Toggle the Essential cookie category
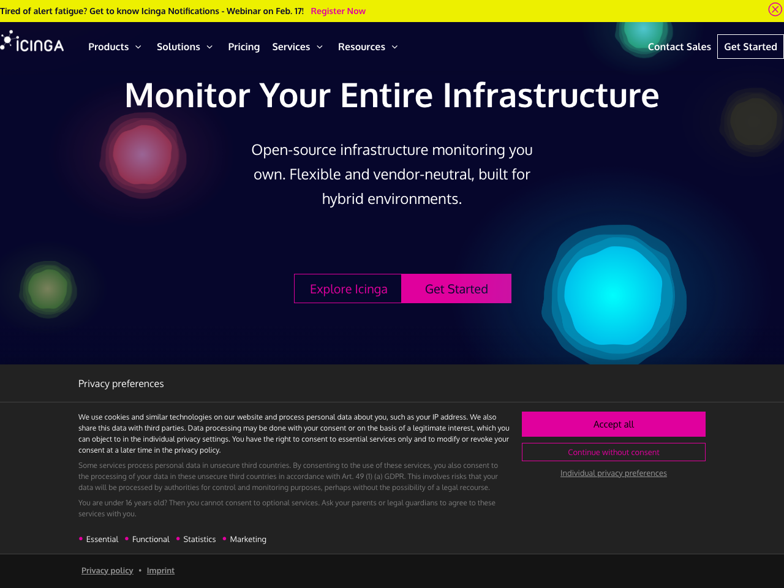Screen dimensions: 784x588 (x=102, y=538)
